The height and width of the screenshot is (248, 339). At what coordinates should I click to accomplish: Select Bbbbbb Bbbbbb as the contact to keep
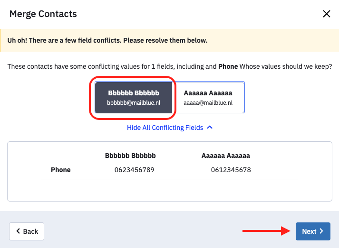(134, 98)
